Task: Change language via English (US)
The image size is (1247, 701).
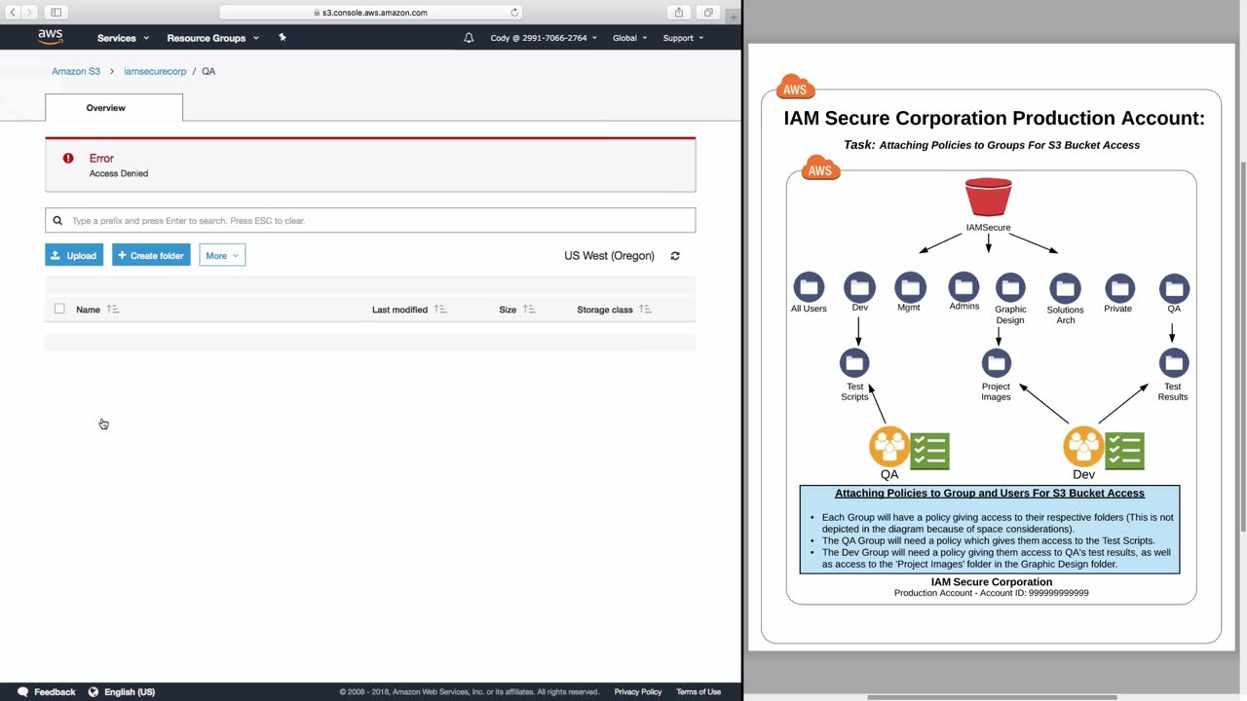Action: tap(122, 692)
